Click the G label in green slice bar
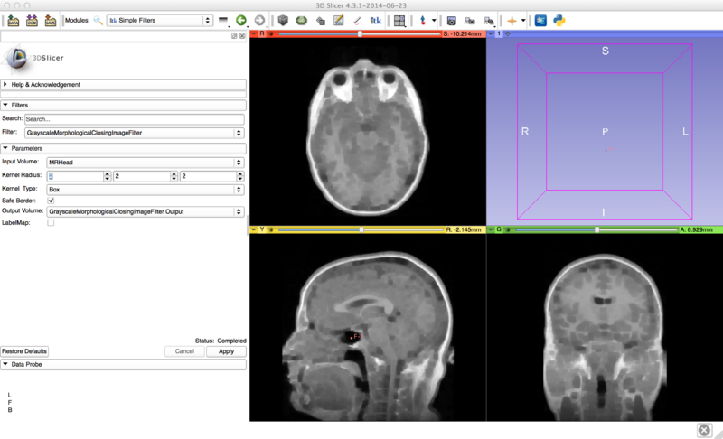This screenshot has height=439, width=723. 499,229
